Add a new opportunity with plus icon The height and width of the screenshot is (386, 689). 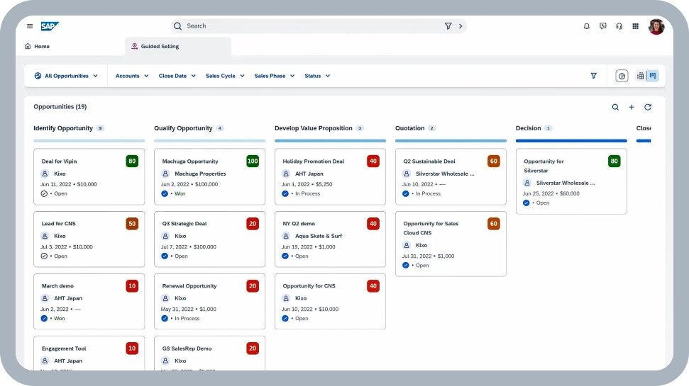click(x=632, y=107)
